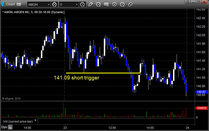Toggle the lock icon next to Dyn
Image resolution: width=209 pixels, height=131 pixels.
[x=10, y=127]
